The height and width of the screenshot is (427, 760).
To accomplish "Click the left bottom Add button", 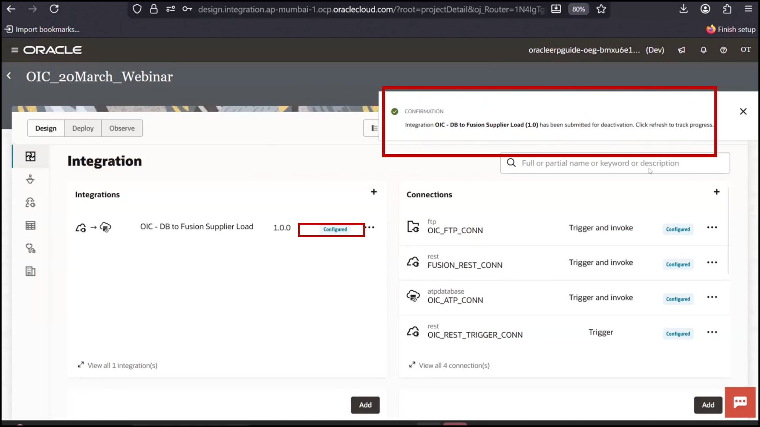I will 365,405.
